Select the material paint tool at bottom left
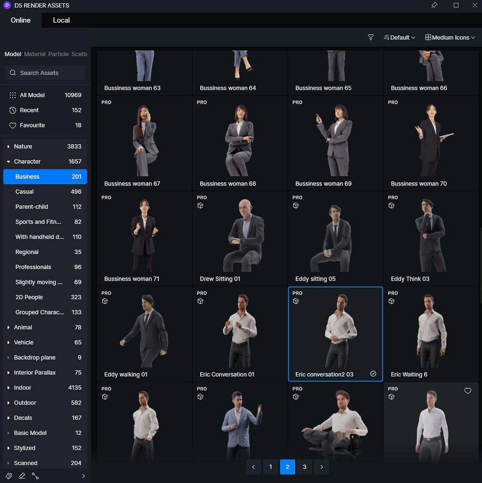 (x=8, y=476)
